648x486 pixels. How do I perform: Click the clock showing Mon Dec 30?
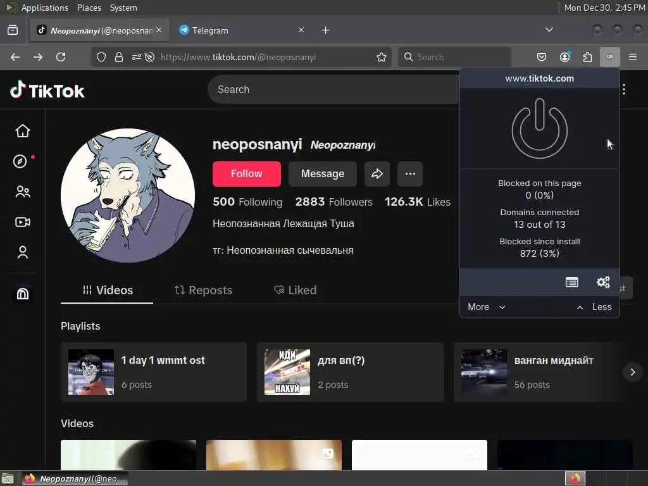(604, 8)
